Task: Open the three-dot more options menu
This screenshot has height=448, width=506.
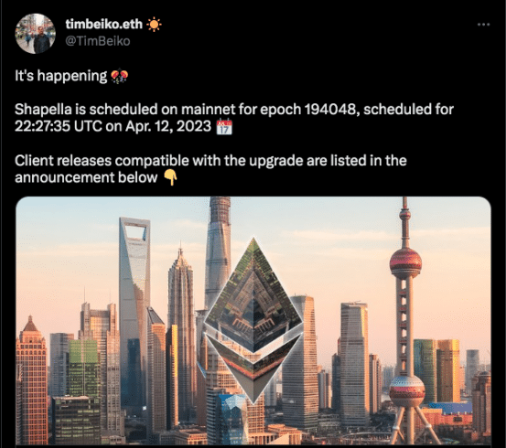Action: click(483, 25)
